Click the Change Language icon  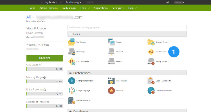pos(71,90)
